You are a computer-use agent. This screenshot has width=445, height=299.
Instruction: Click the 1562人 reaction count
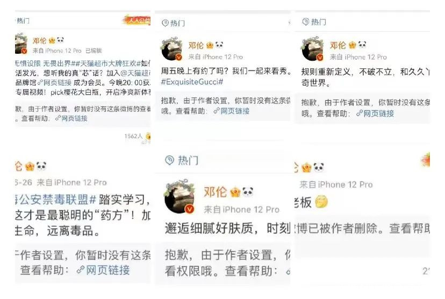[133, 136]
